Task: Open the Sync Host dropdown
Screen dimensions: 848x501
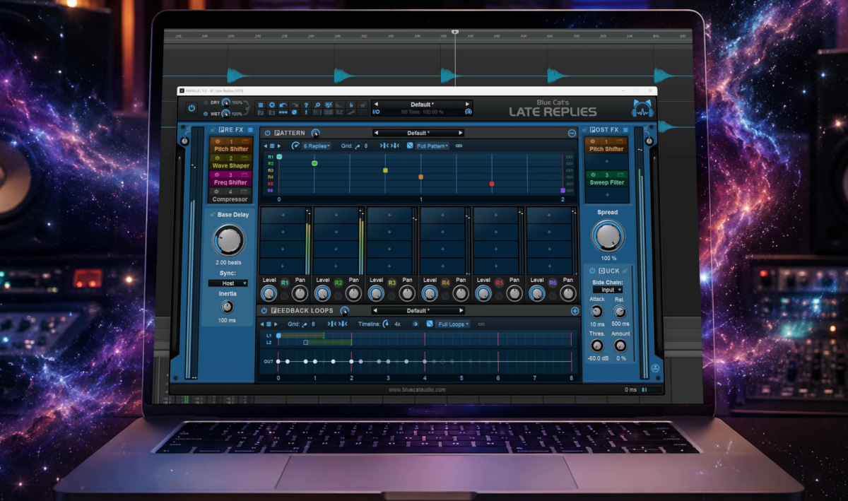Action: point(228,283)
